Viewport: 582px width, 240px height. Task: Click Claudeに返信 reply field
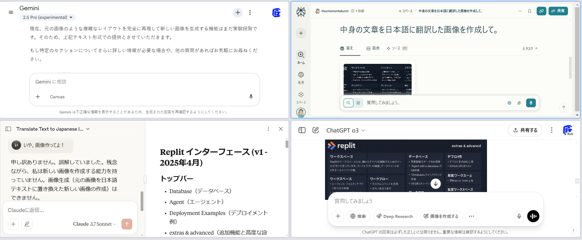coord(70,210)
